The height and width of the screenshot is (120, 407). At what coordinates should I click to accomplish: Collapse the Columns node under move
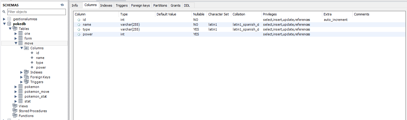tap(22, 48)
